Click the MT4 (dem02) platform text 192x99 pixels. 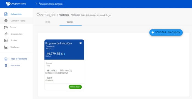66,71
